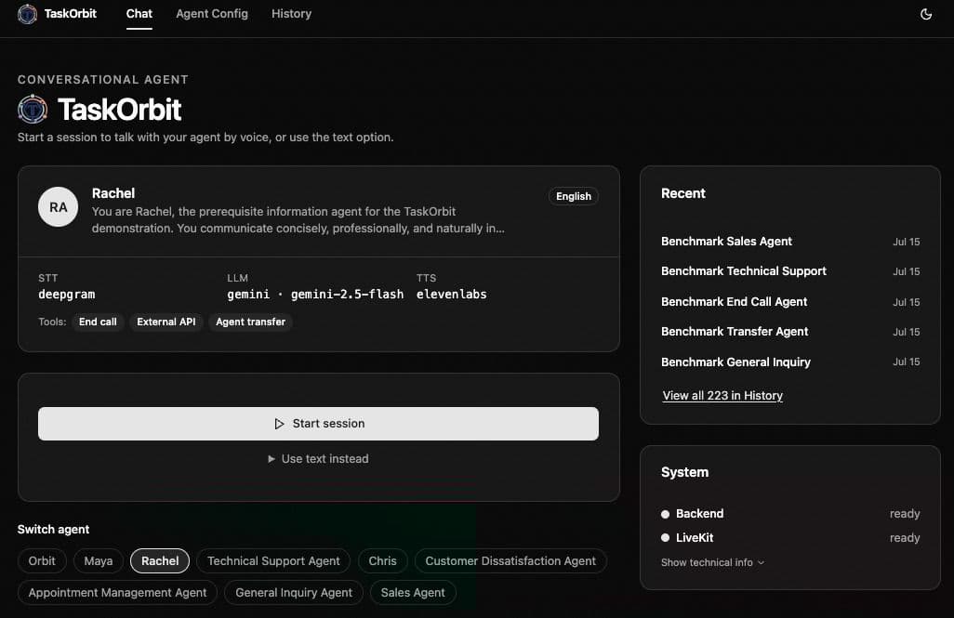Click the play icon on Start session

(279, 424)
